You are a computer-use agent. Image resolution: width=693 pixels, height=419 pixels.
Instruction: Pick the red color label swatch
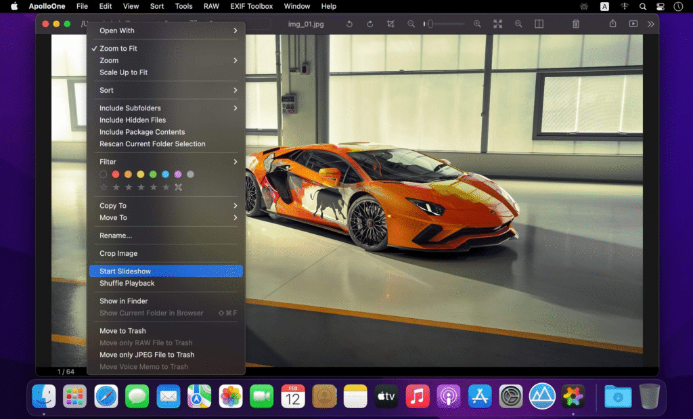pos(116,175)
